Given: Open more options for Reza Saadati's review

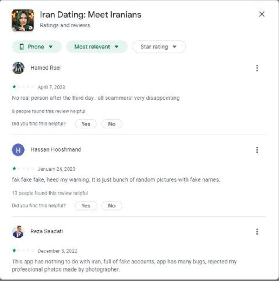Looking at the screenshot, I should tap(257, 231).
